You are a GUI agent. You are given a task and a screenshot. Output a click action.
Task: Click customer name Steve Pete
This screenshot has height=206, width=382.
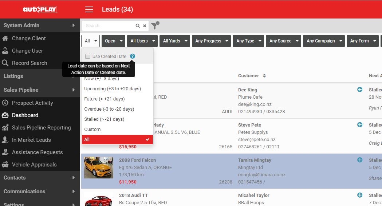[x=249, y=125]
